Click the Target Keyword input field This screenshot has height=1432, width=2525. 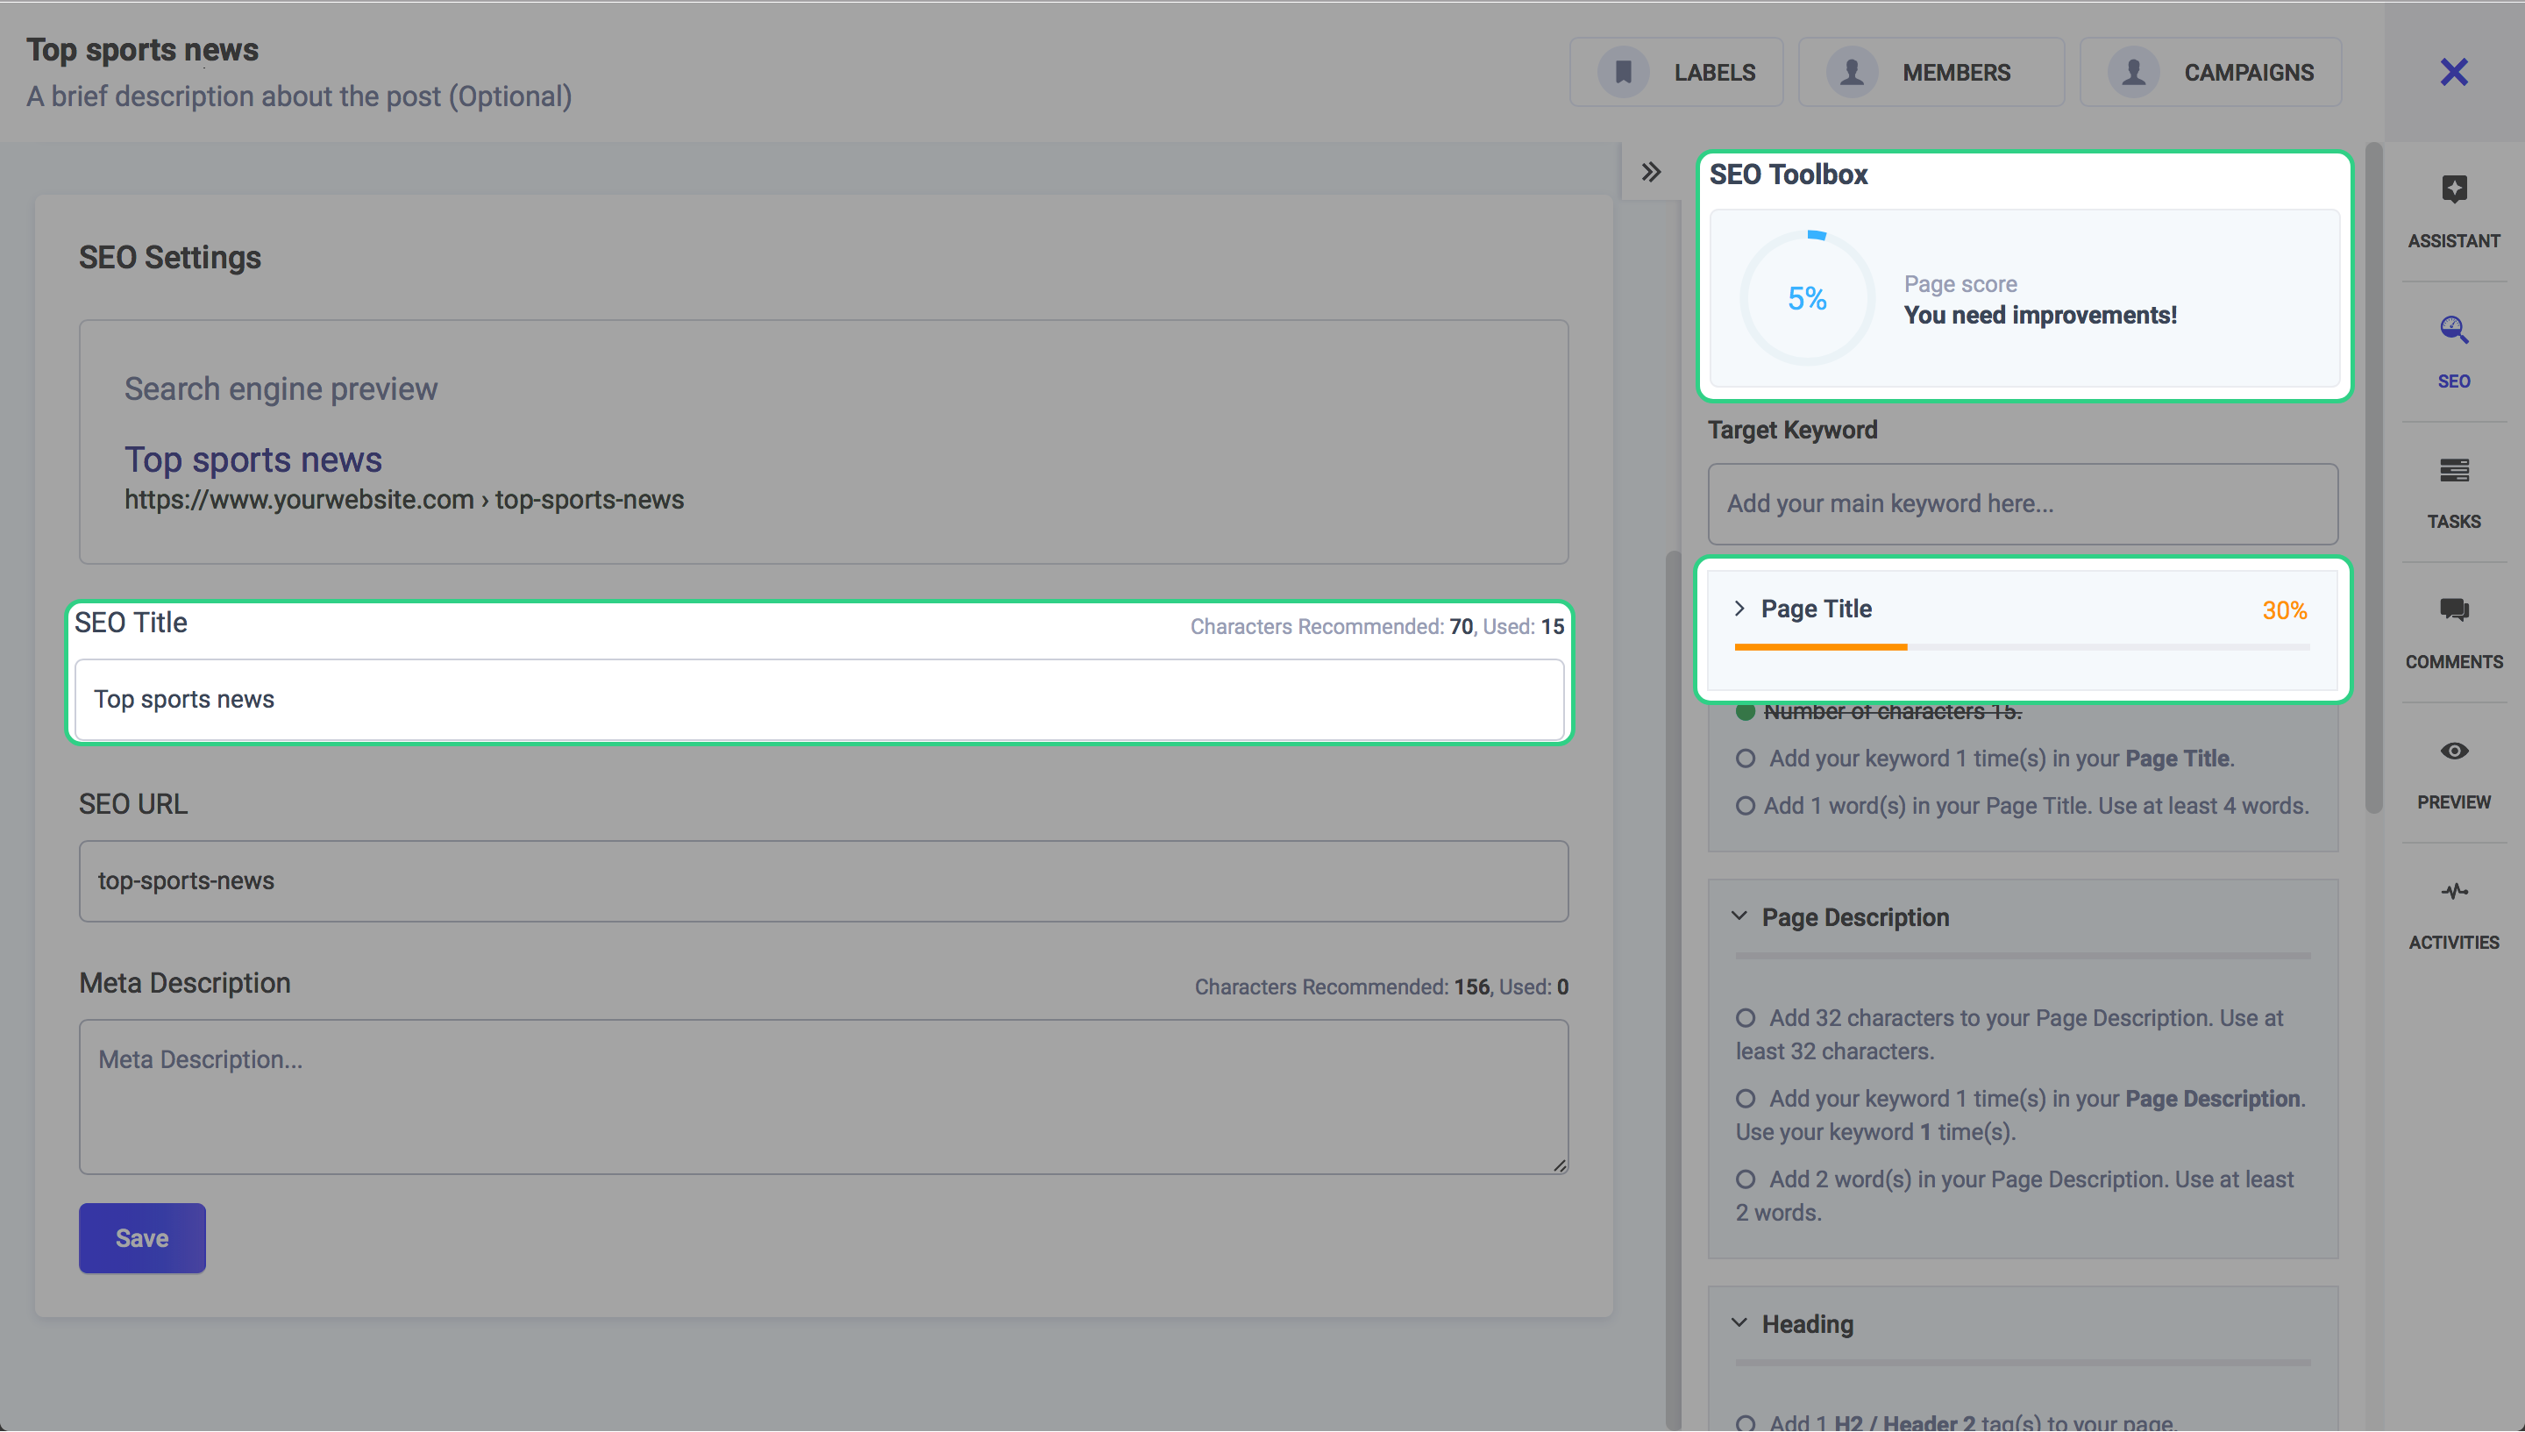[x=2023, y=503]
